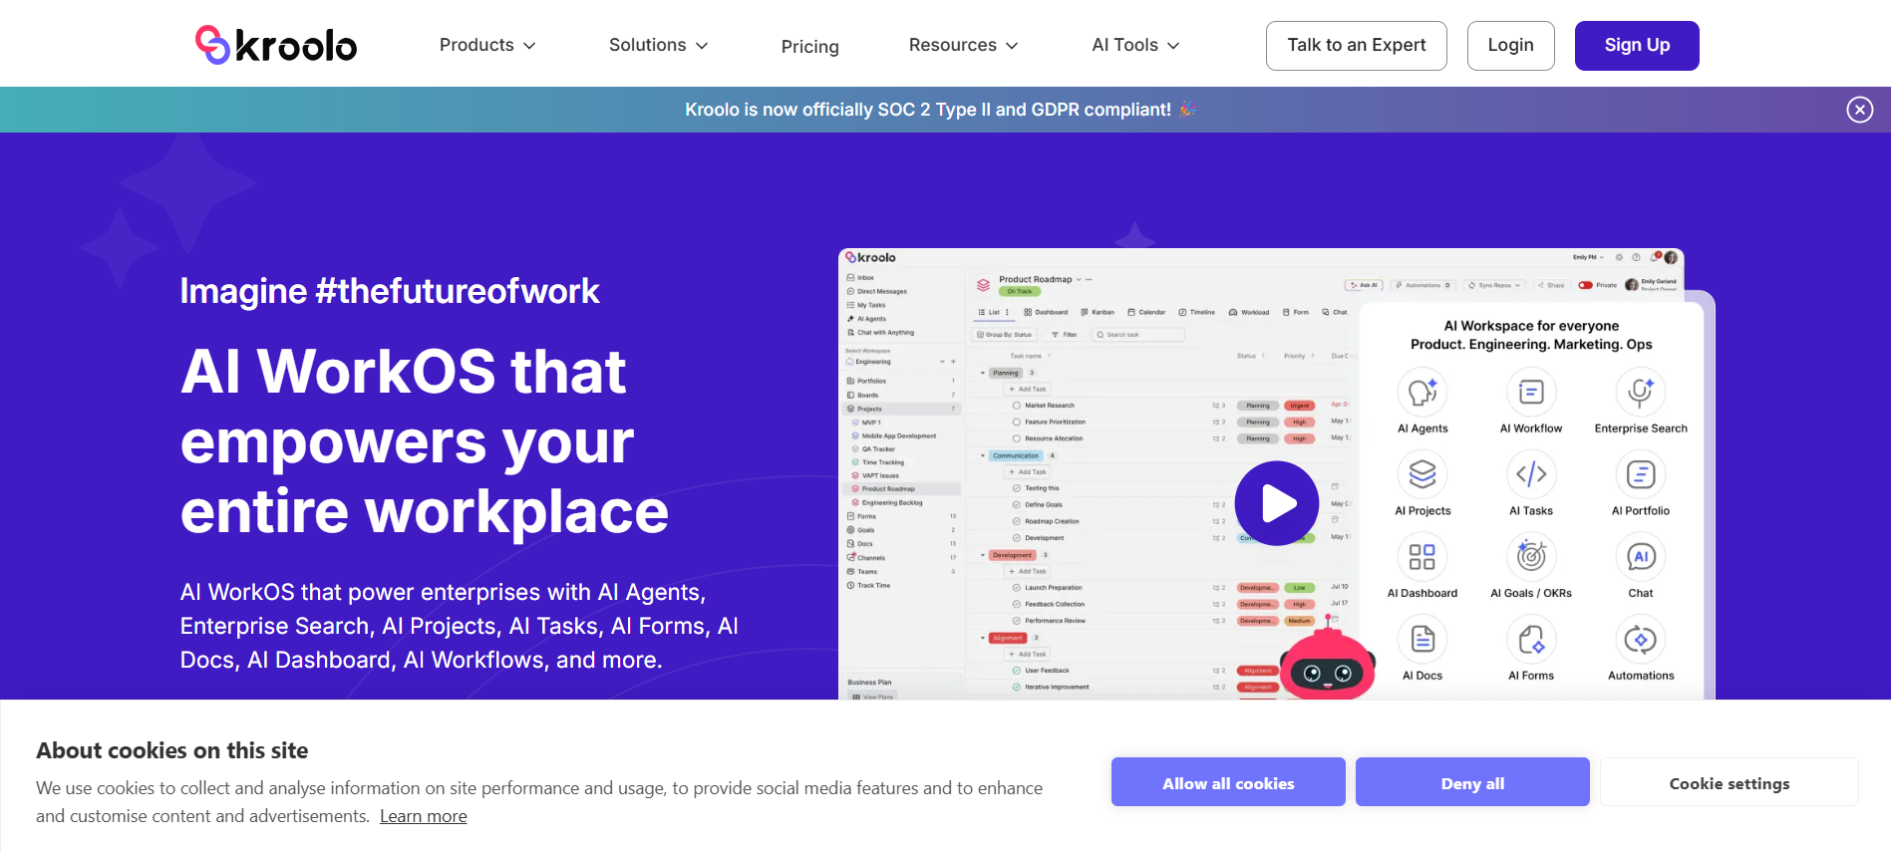
Task: Check off the Feature Prioritization task
Action: click(x=1016, y=422)
